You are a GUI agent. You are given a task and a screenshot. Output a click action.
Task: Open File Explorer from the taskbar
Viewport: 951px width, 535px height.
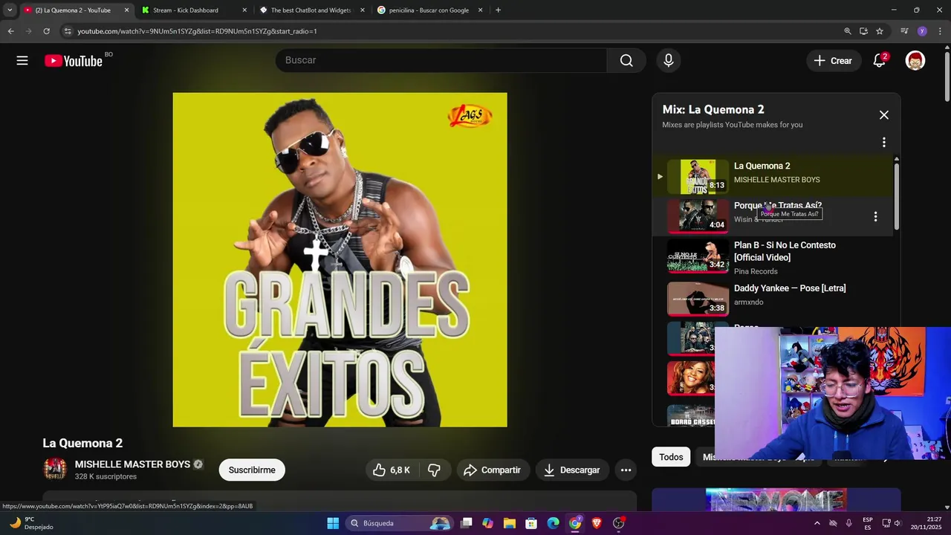click(x=510, y=523)
